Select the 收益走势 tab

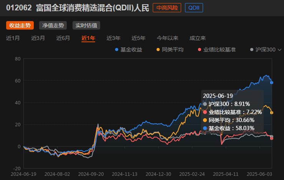pos(20,25)
